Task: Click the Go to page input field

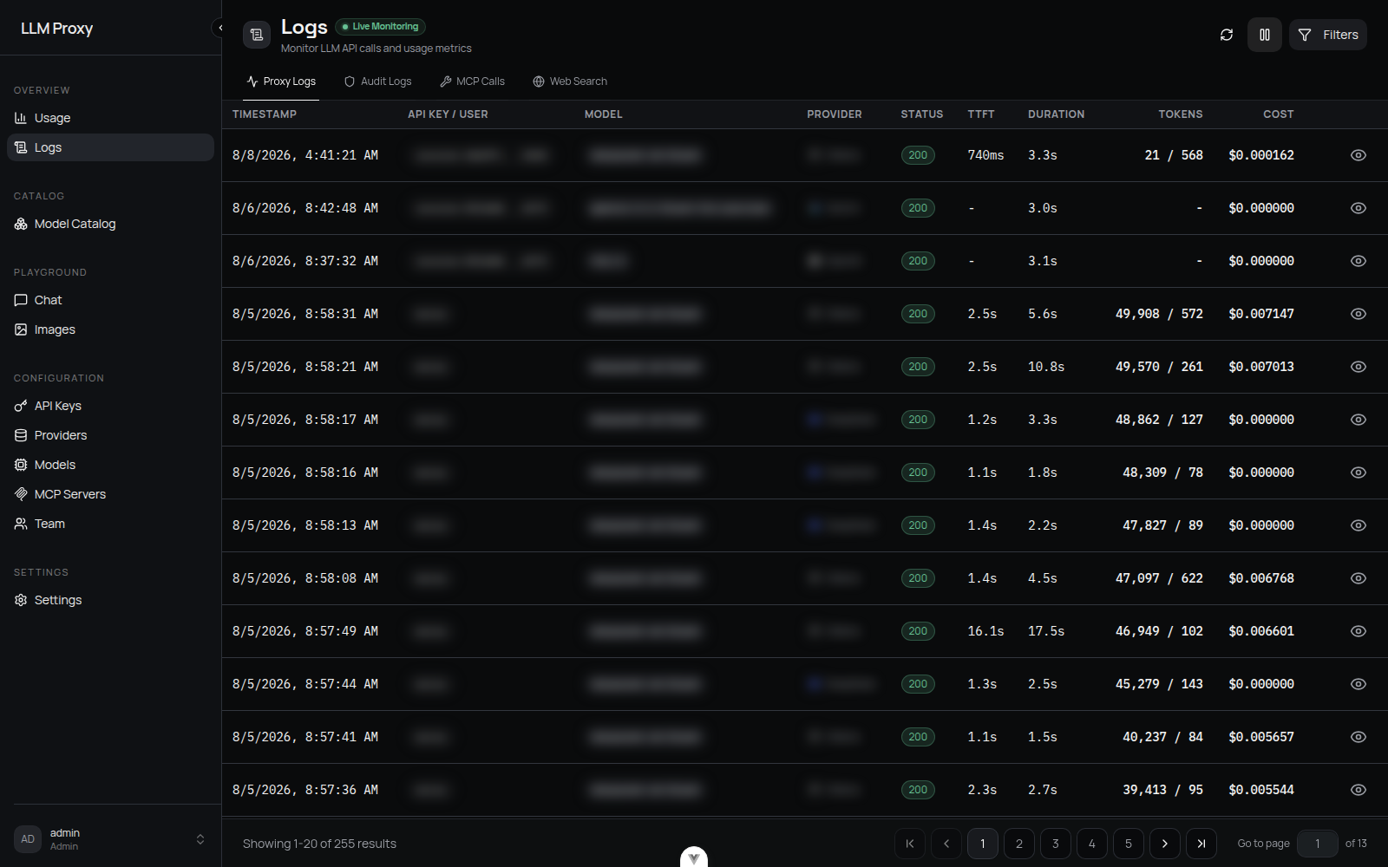Action: (1318, 844)
